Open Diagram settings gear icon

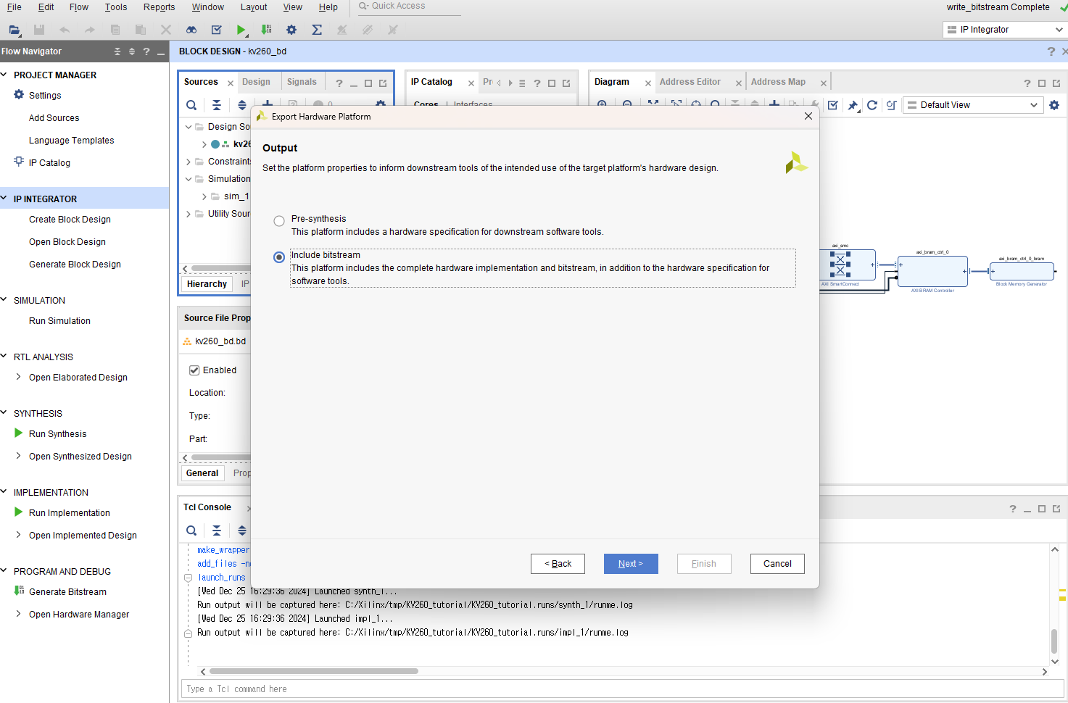tap(1054, 105)
